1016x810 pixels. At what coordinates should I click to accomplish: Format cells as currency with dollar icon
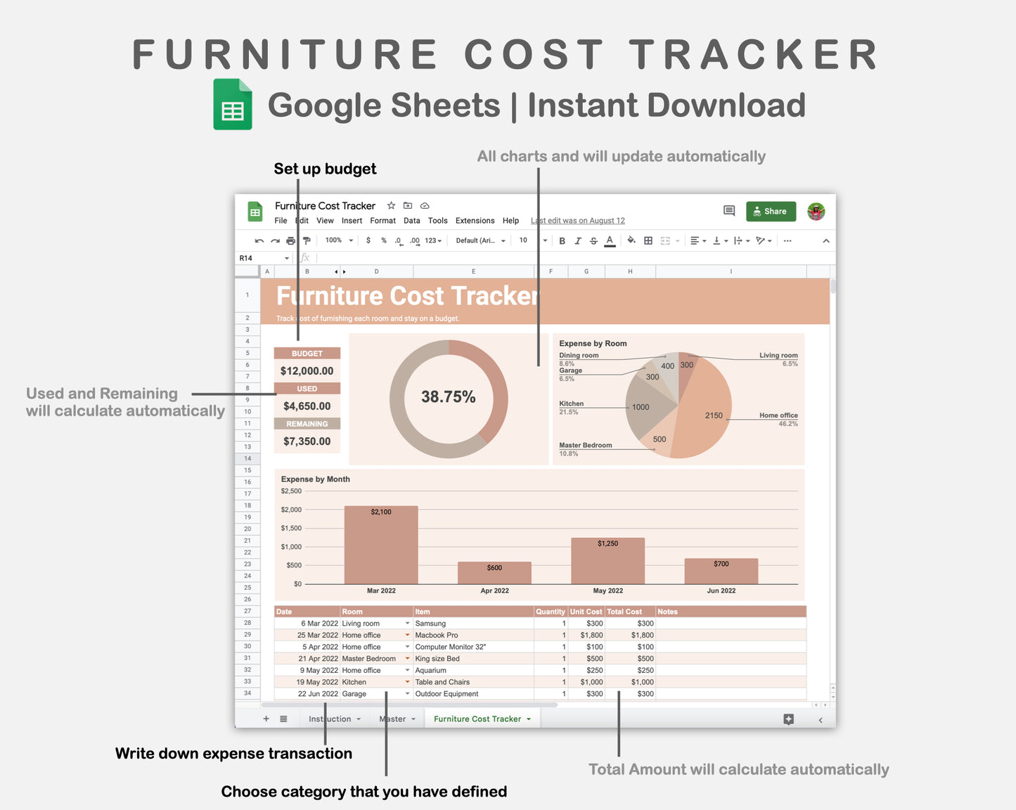368,241
